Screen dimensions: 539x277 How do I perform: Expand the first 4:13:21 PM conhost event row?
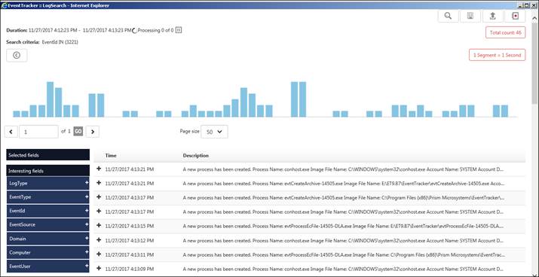coord(99,169)
